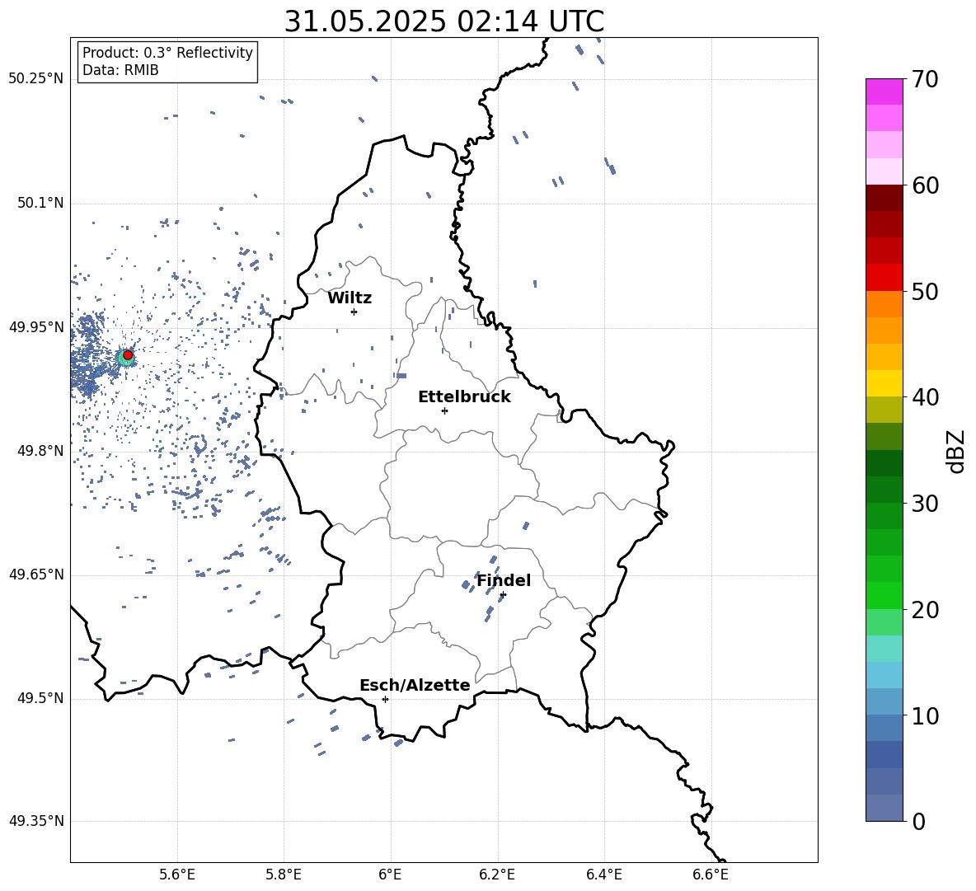Click the colorbar tick label 70
This screenshot has height=891, width=976.
(x=926, y=79)
